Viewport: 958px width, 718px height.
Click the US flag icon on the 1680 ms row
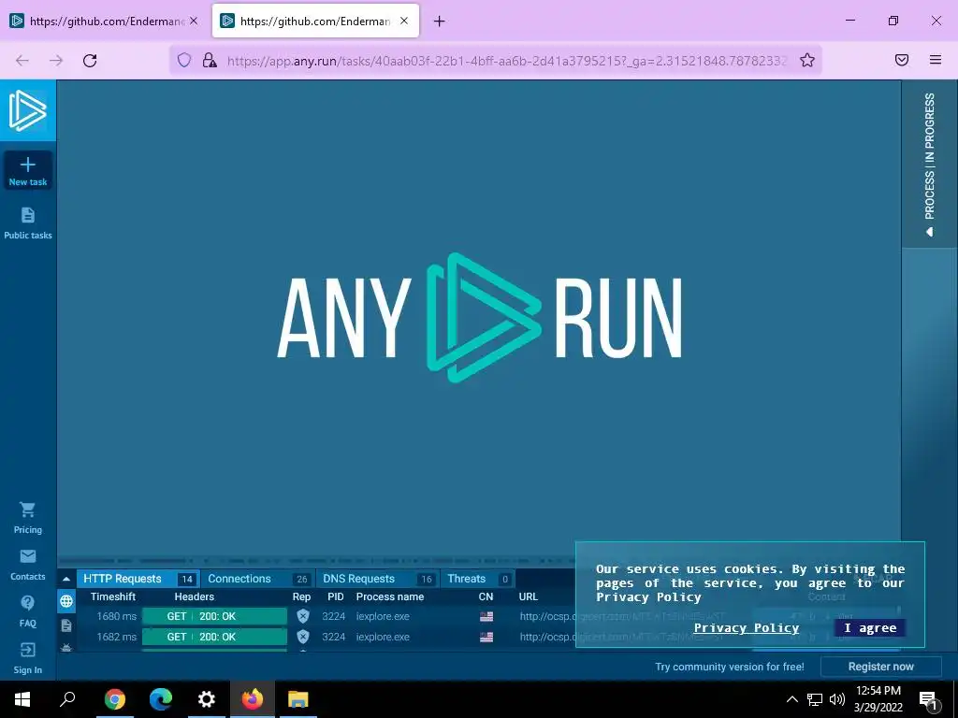coord(486,617)
